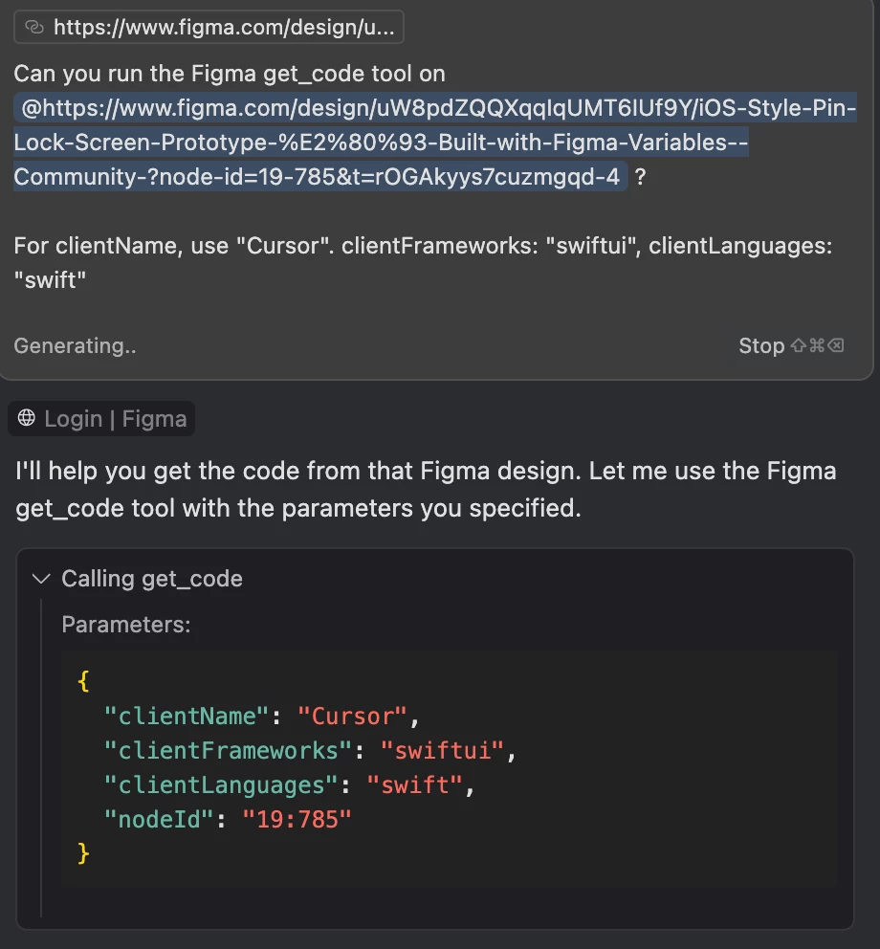Click the "19:785" value in the JSON

click(x=297, y=820)
